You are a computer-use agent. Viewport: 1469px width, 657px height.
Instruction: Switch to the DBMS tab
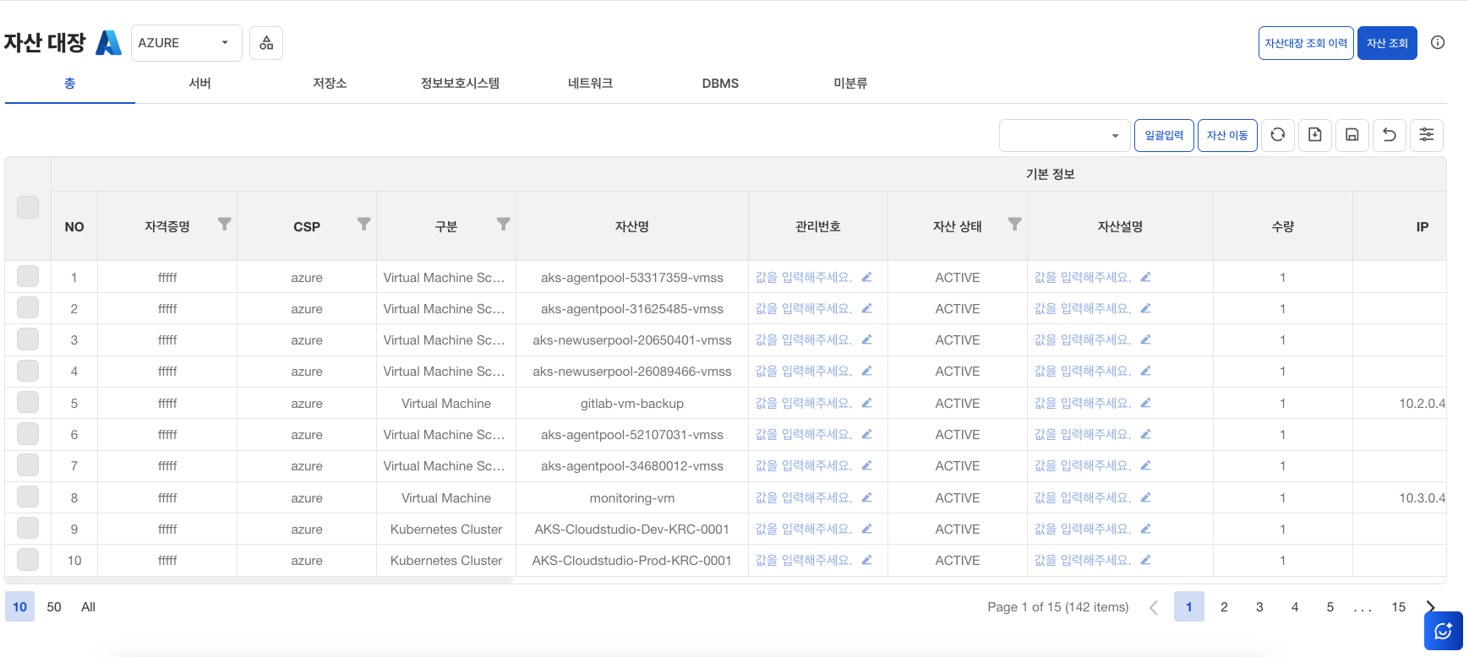click(x=720, y=84)
